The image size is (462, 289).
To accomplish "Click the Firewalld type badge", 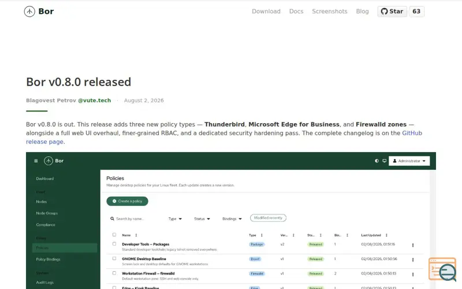I will coord(257,273).
